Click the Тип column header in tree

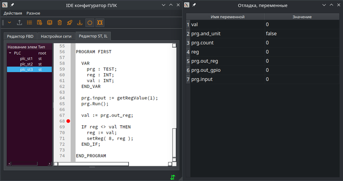click(45, 47)
